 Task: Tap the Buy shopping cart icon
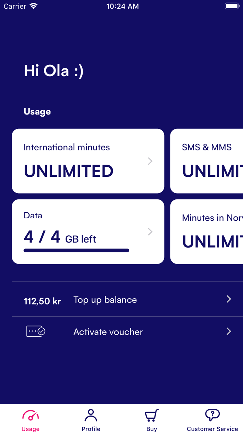[x=152, y=415]
